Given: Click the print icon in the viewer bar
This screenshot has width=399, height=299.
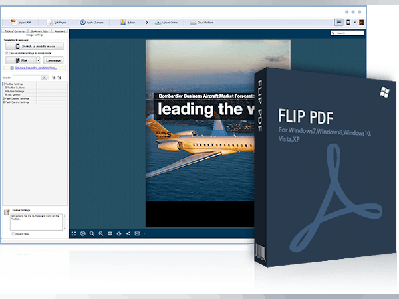Looking at the screenshot, I should click(110, 233).
